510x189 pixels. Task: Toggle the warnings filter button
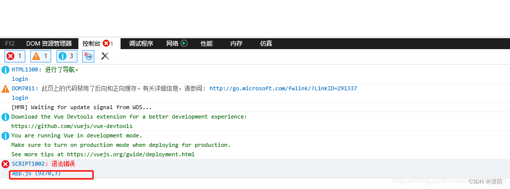(41, 56)
